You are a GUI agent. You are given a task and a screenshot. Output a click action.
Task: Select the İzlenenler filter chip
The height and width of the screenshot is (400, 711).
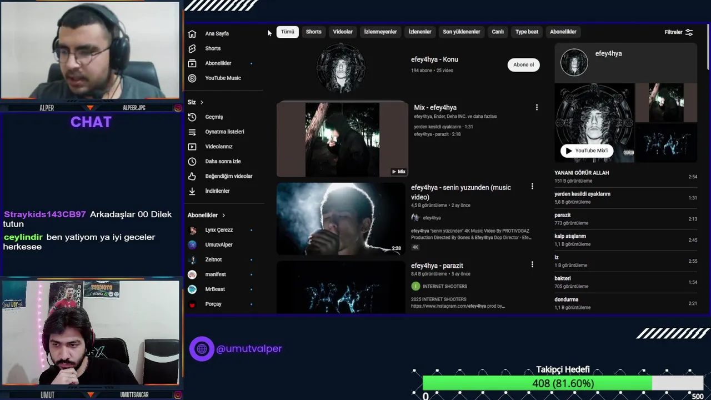pos(420,32)
